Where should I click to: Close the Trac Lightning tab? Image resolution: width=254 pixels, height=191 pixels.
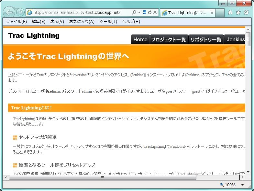tap(212, 13)
